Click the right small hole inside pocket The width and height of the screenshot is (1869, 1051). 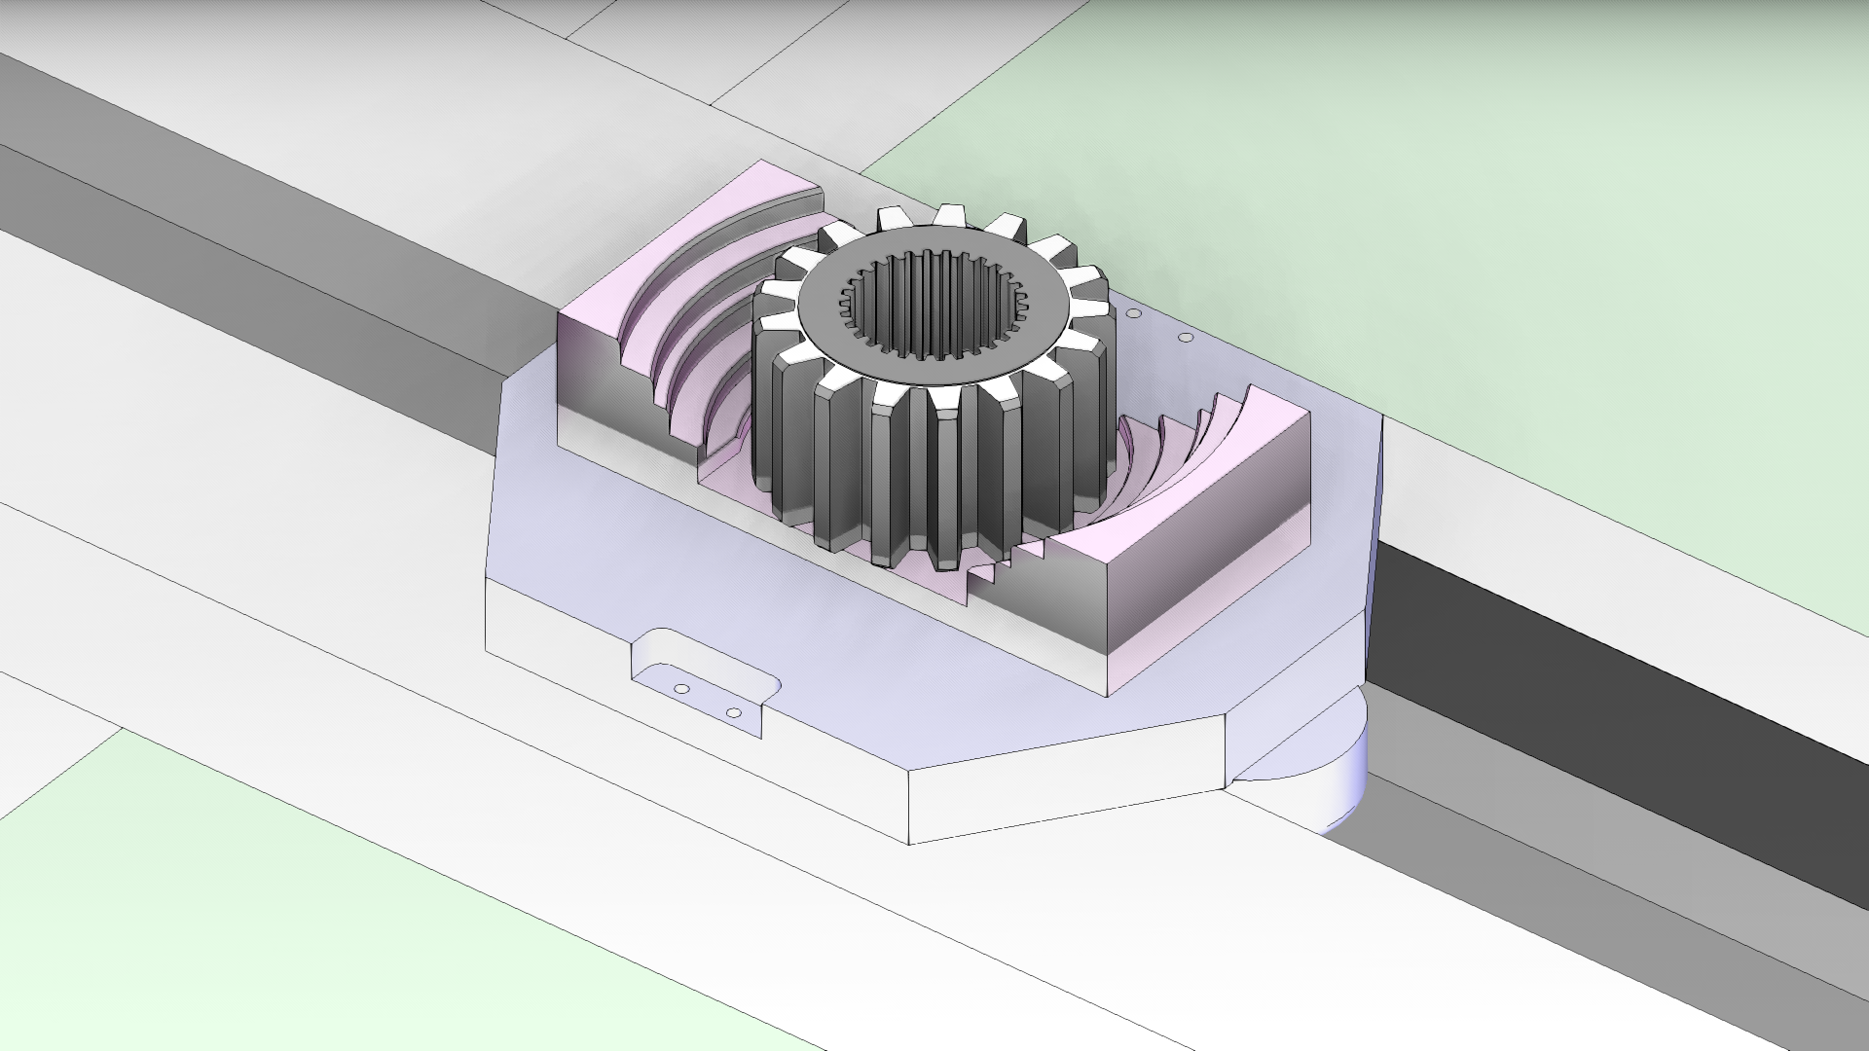point(735,713)
